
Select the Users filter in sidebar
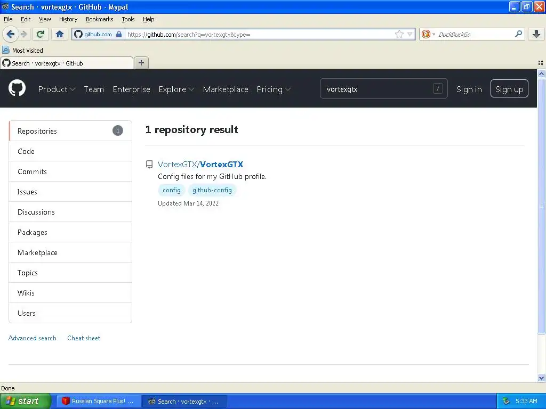pos(70,313)
